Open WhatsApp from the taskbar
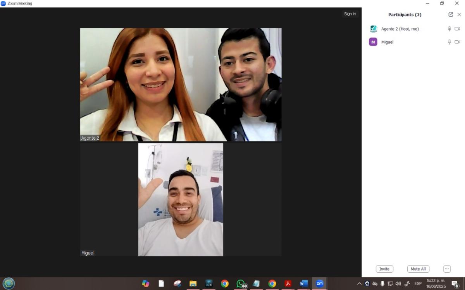 (241, 284)
